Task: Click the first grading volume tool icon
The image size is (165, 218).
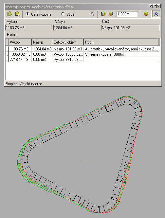Action: (9, 14)
